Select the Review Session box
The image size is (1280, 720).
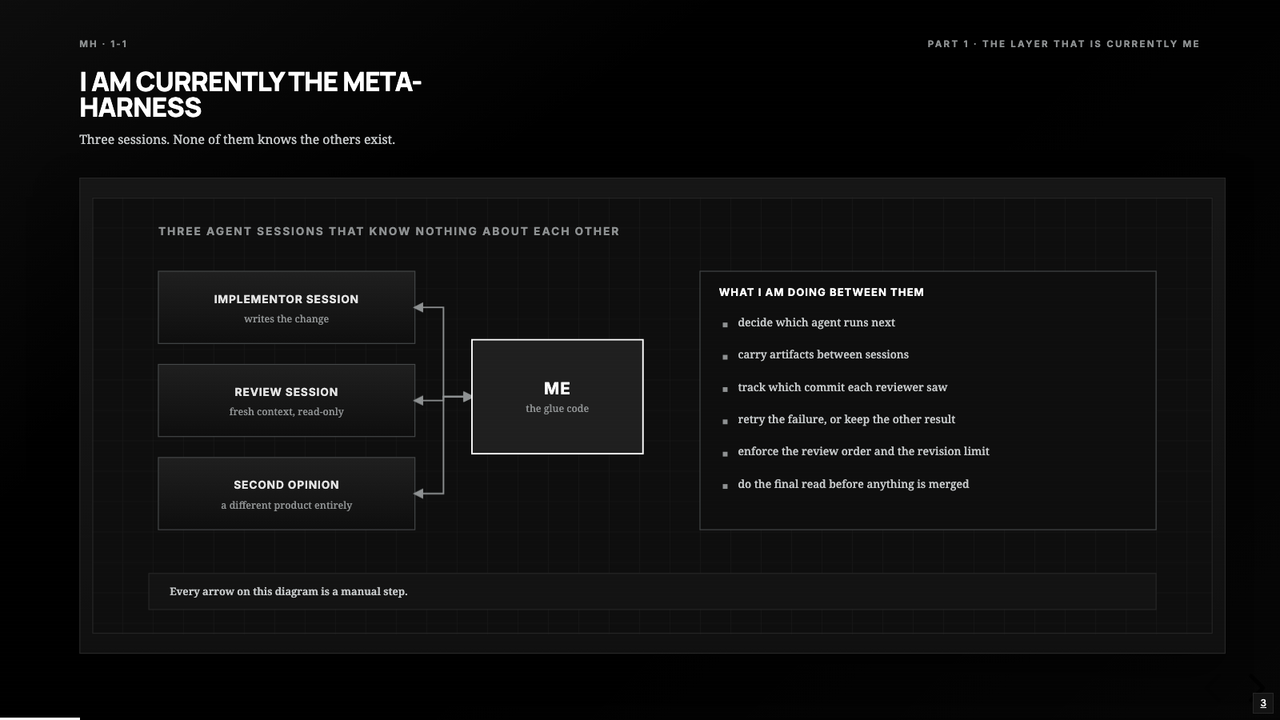point(286,401)
